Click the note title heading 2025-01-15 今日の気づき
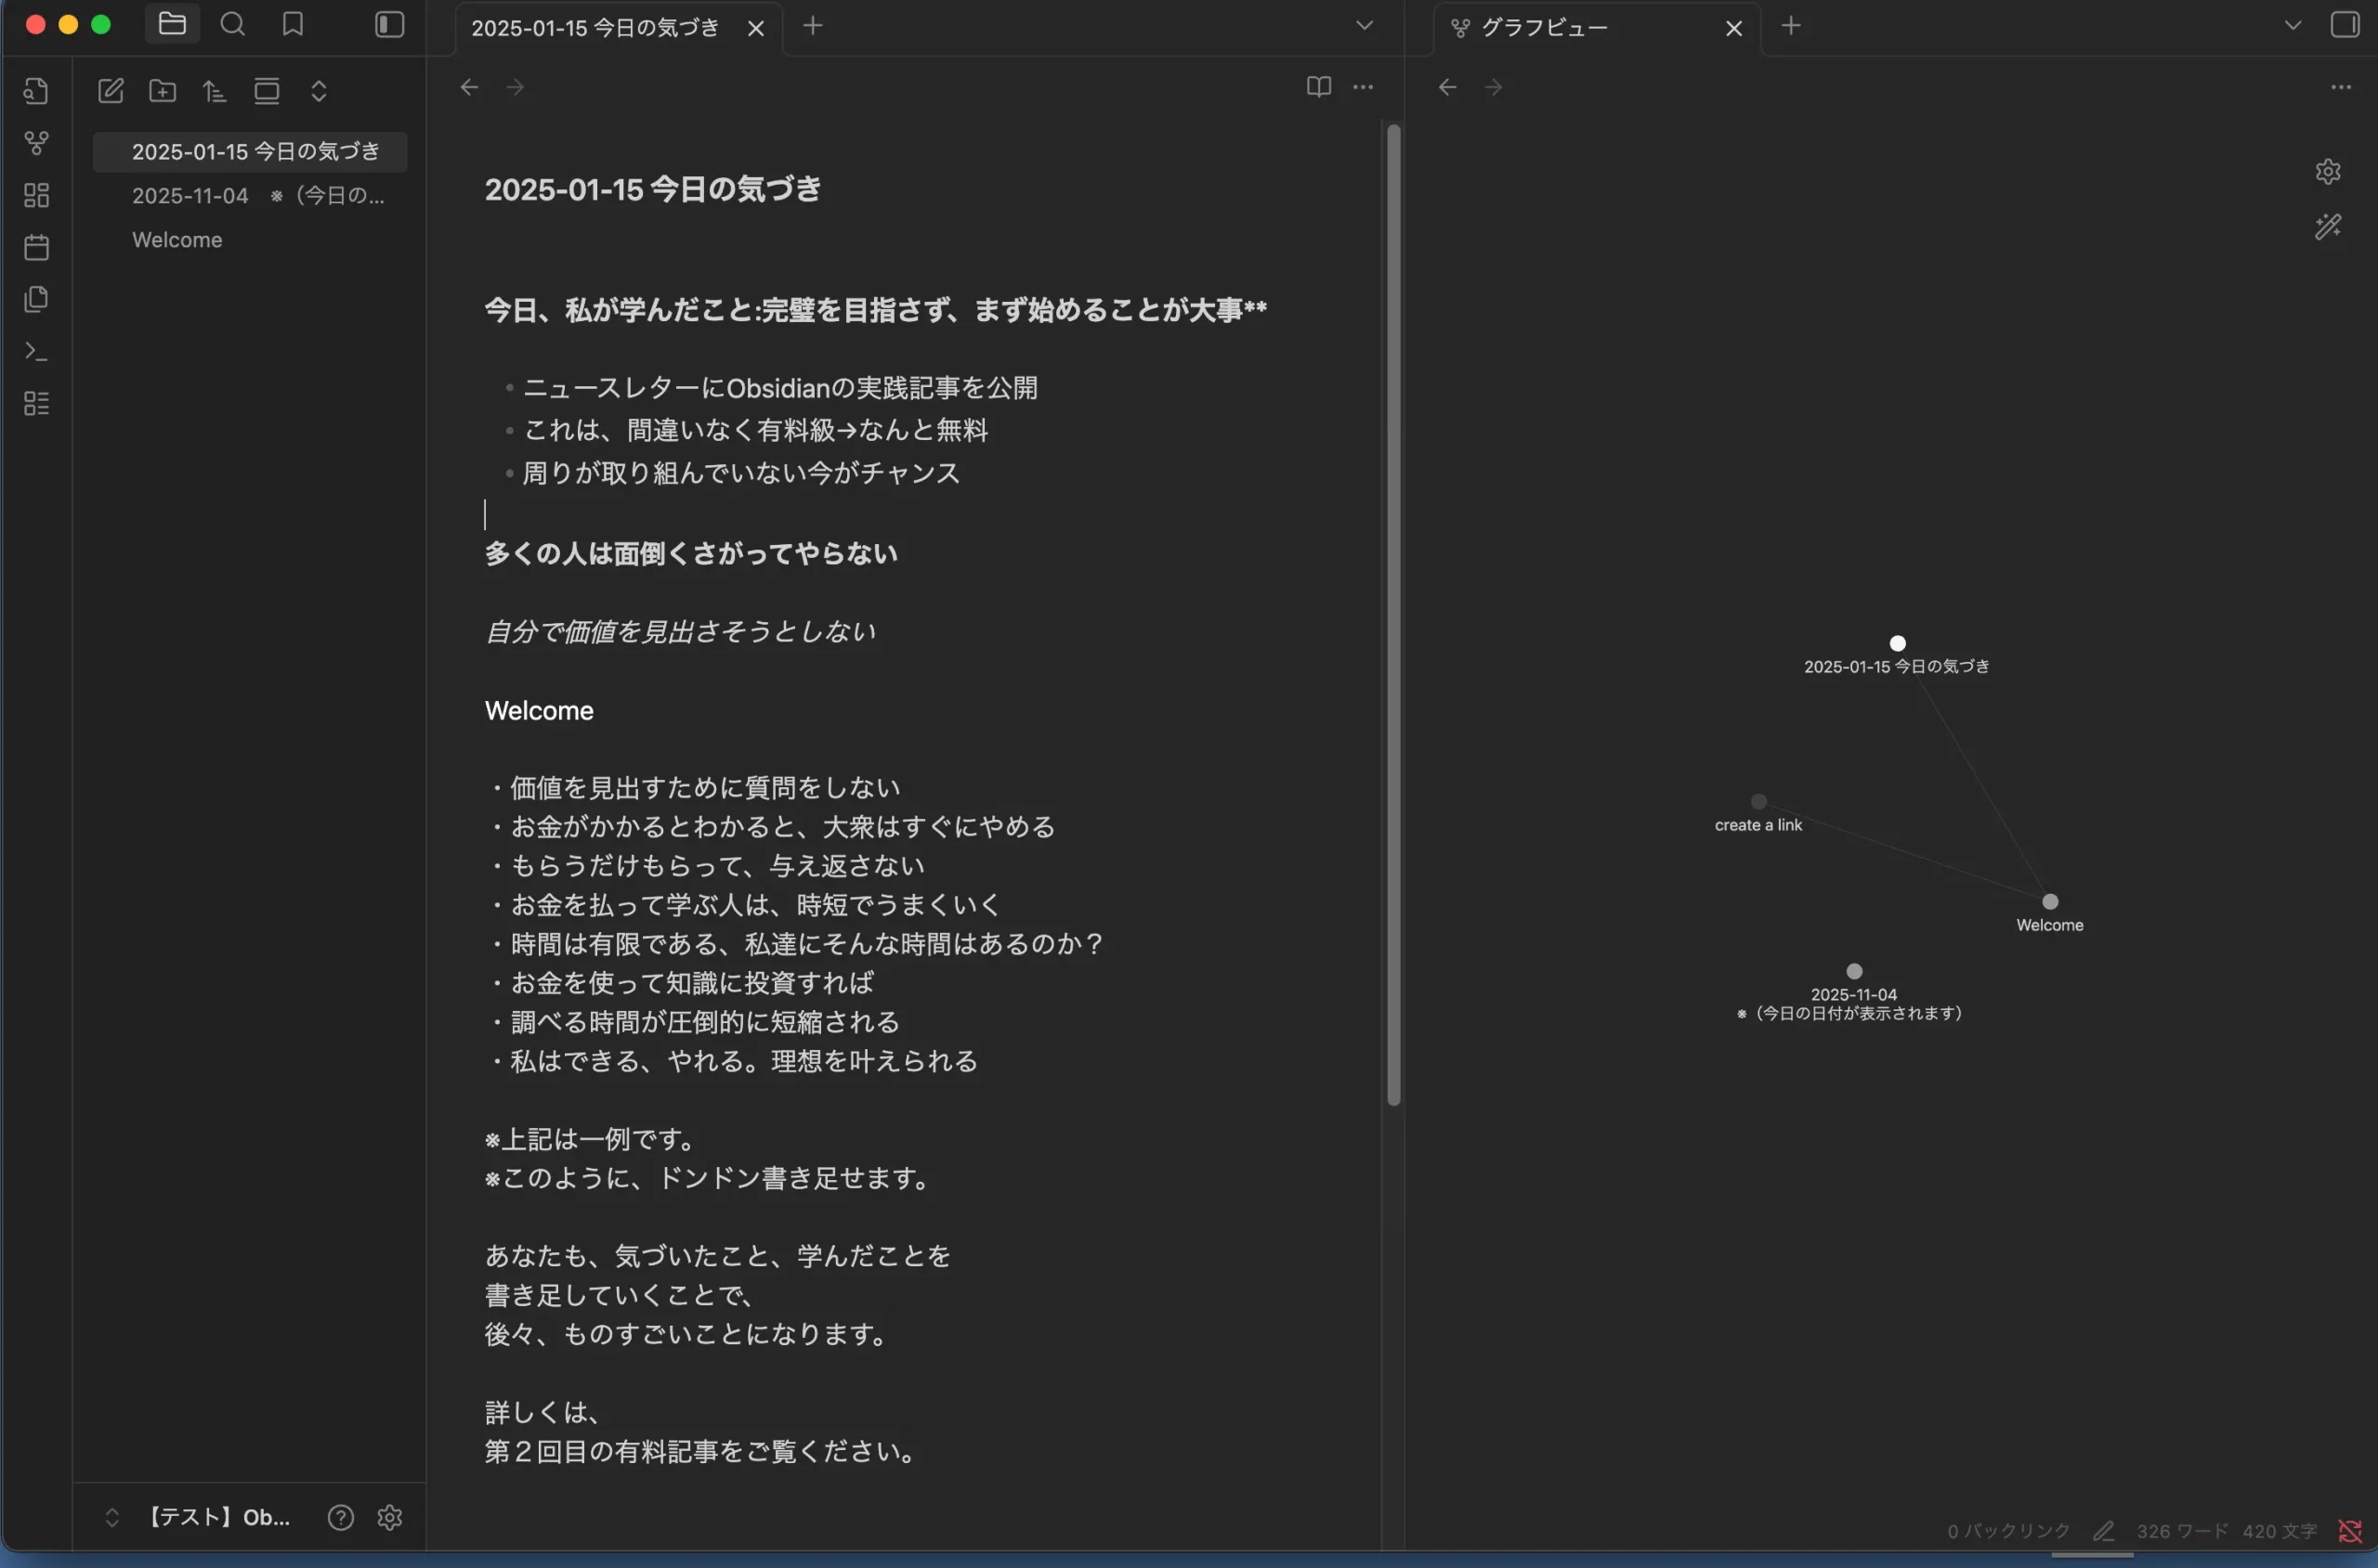 pyautogui.click(x=652, y=189)
